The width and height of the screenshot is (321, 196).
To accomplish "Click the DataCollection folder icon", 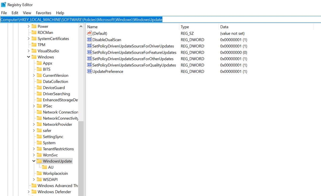I will [39, 82].
